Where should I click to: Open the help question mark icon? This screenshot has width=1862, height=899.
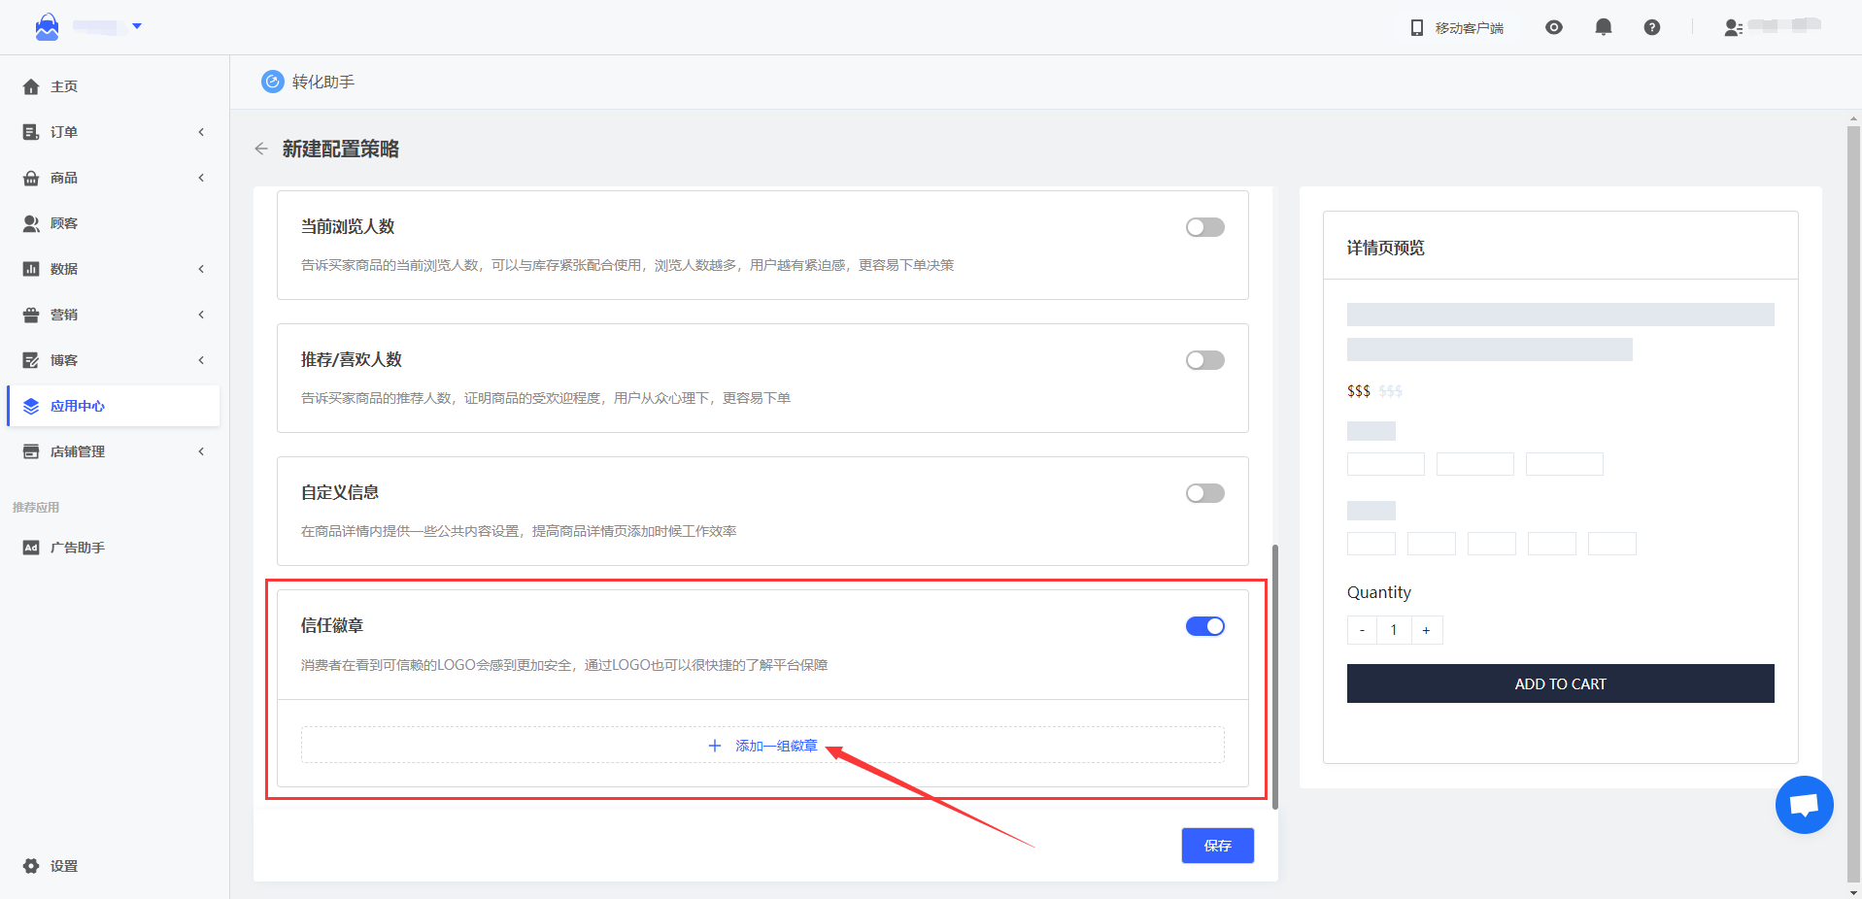pyautogui.click(x=1651, y=27)
